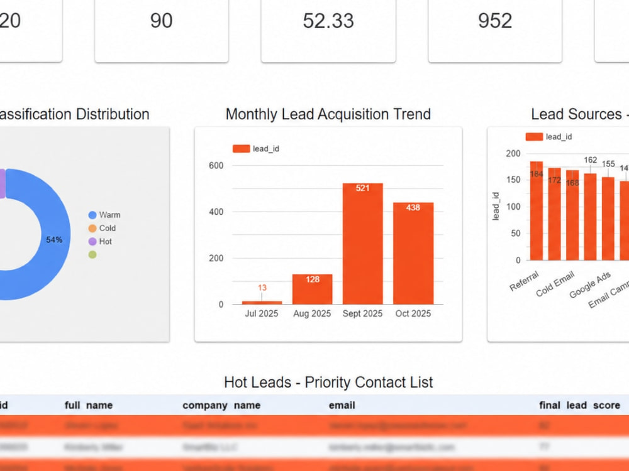The width and height of the screenshot is (629, 471).
Task: Select the Warm legend entry
Action: (104, 215)
